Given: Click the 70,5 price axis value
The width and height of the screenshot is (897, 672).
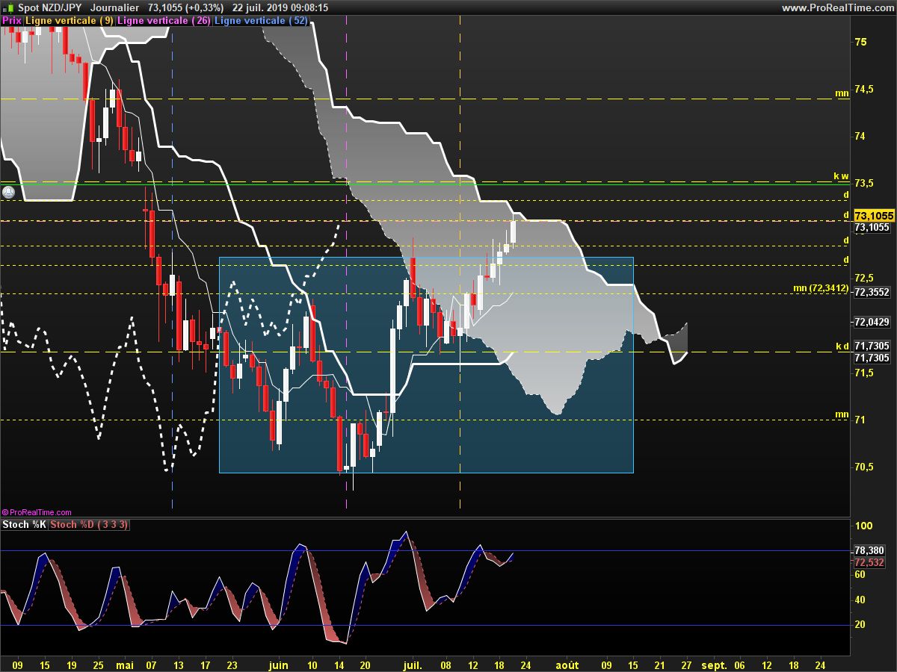Looking at the screenshot, I should tap(864, 467).
